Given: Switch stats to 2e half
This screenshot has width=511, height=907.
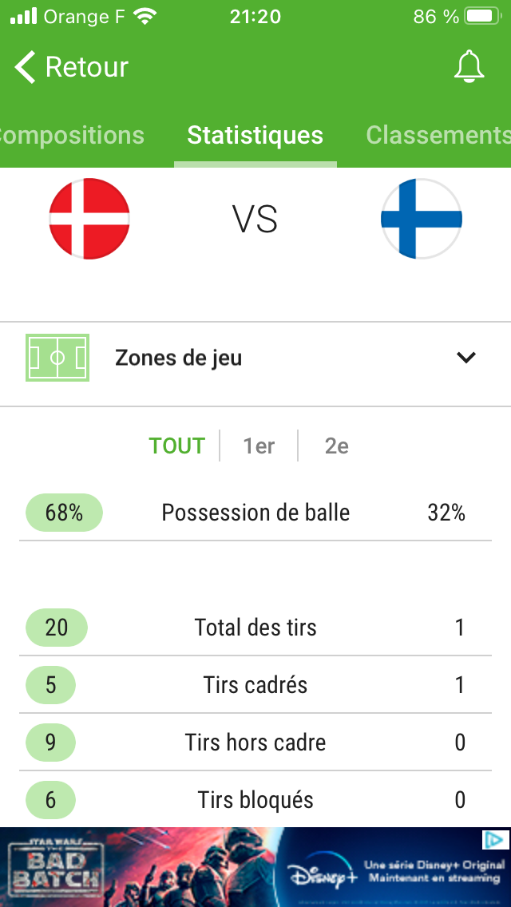Looking at the screenshot, I should [337, 446].
